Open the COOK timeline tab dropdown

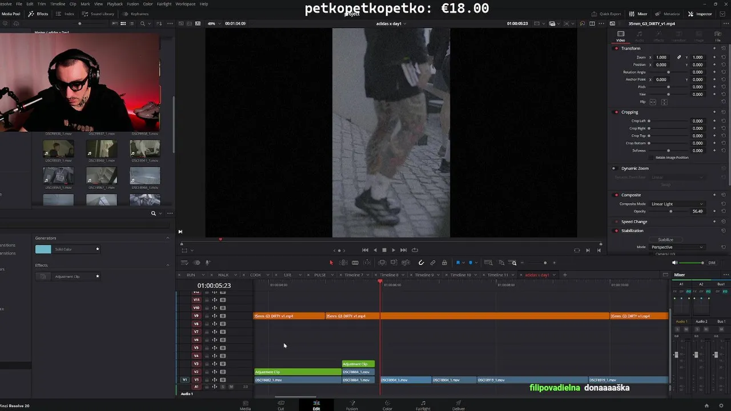coord(267,275)
